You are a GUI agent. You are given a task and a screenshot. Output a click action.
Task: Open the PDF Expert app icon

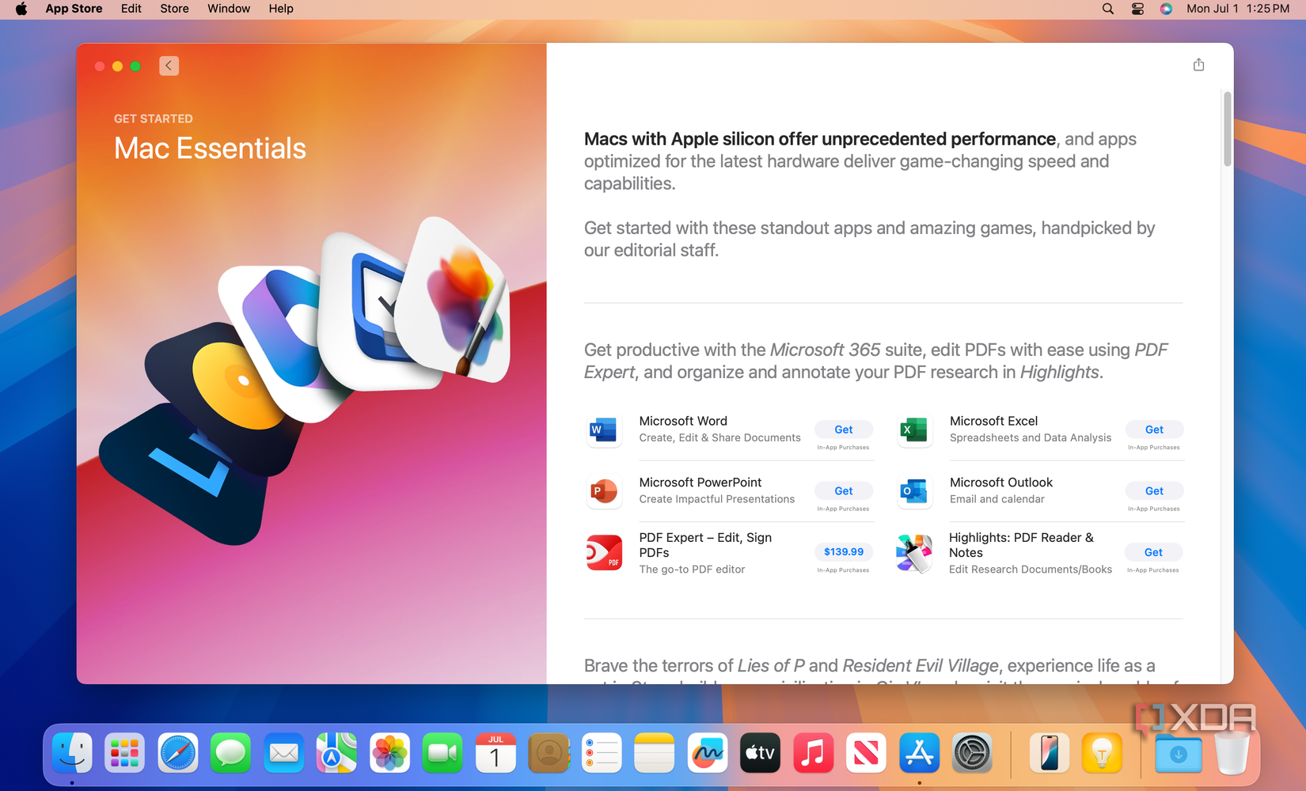604,552
